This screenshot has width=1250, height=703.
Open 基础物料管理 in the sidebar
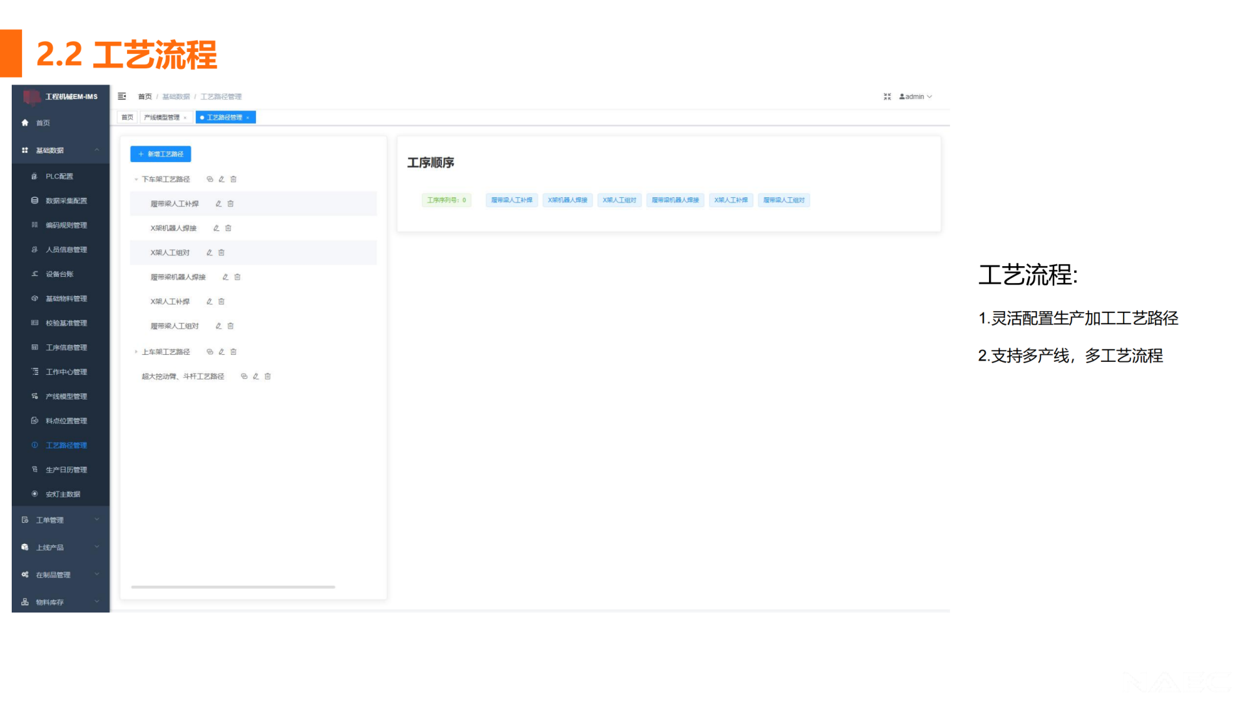61,298
